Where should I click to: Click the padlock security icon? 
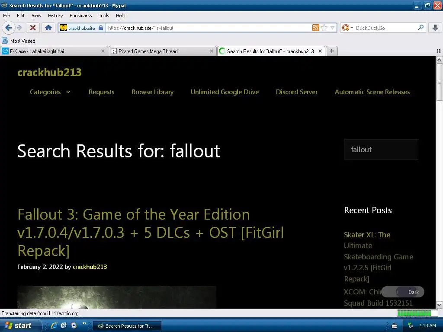click(x=101, y=28)
